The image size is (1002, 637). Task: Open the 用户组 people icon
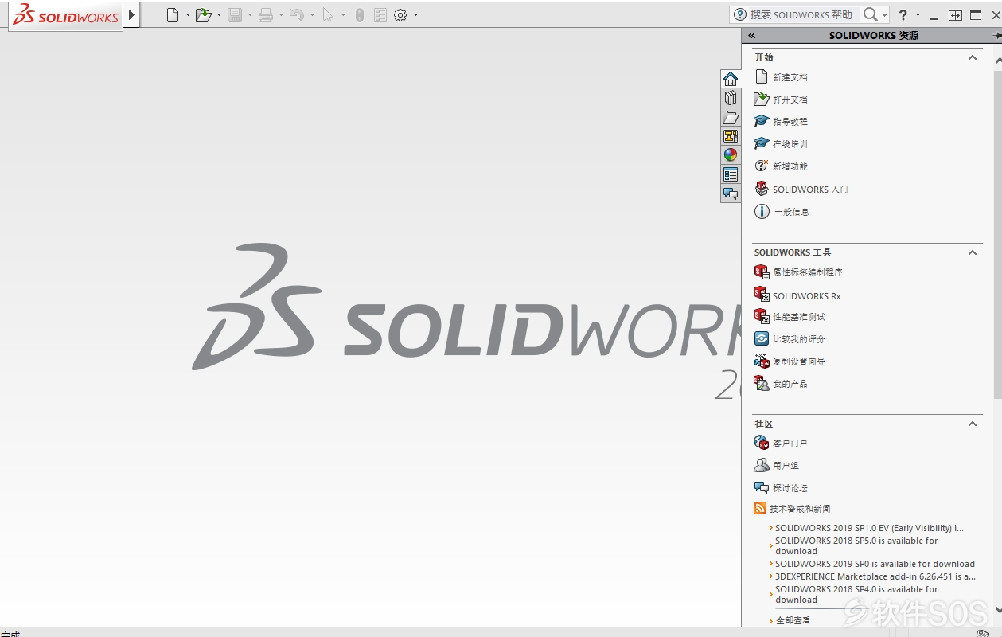point(762,465)
